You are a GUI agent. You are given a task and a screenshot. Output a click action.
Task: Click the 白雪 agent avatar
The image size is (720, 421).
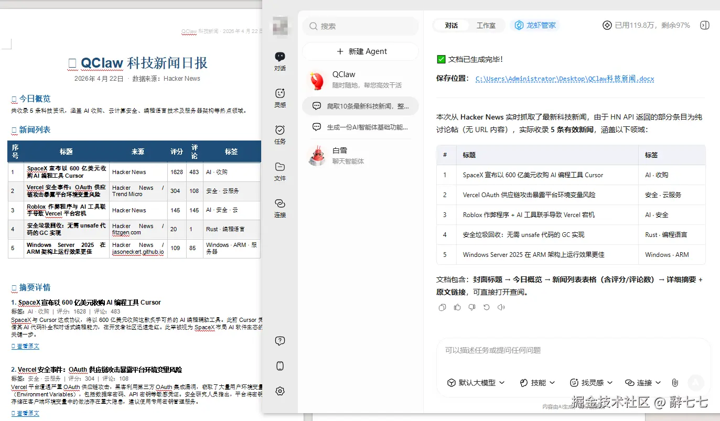(317, 156)
